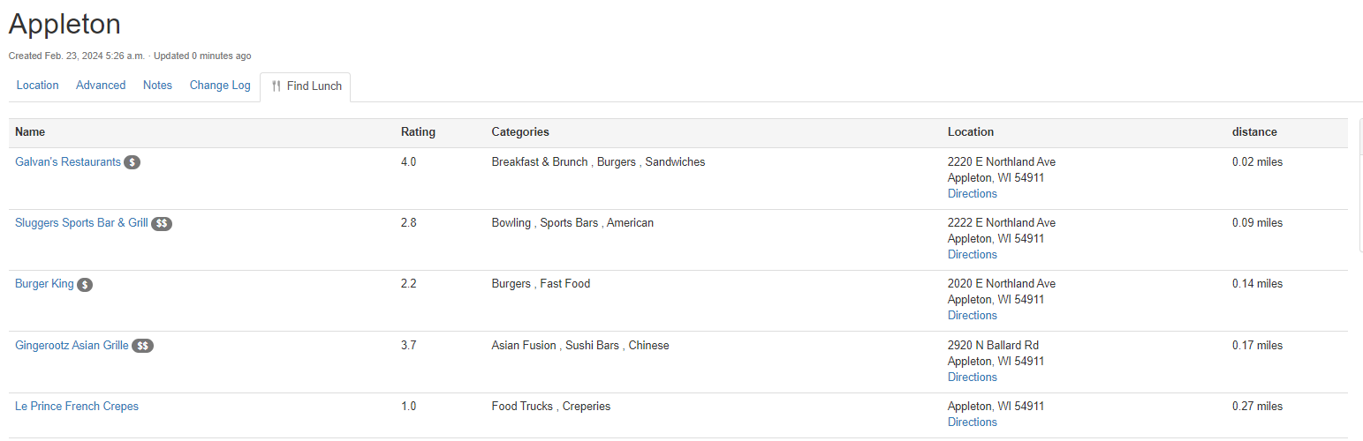Click the Rating column header
The image size is (1363, 441).
click(x=418, y=132)
